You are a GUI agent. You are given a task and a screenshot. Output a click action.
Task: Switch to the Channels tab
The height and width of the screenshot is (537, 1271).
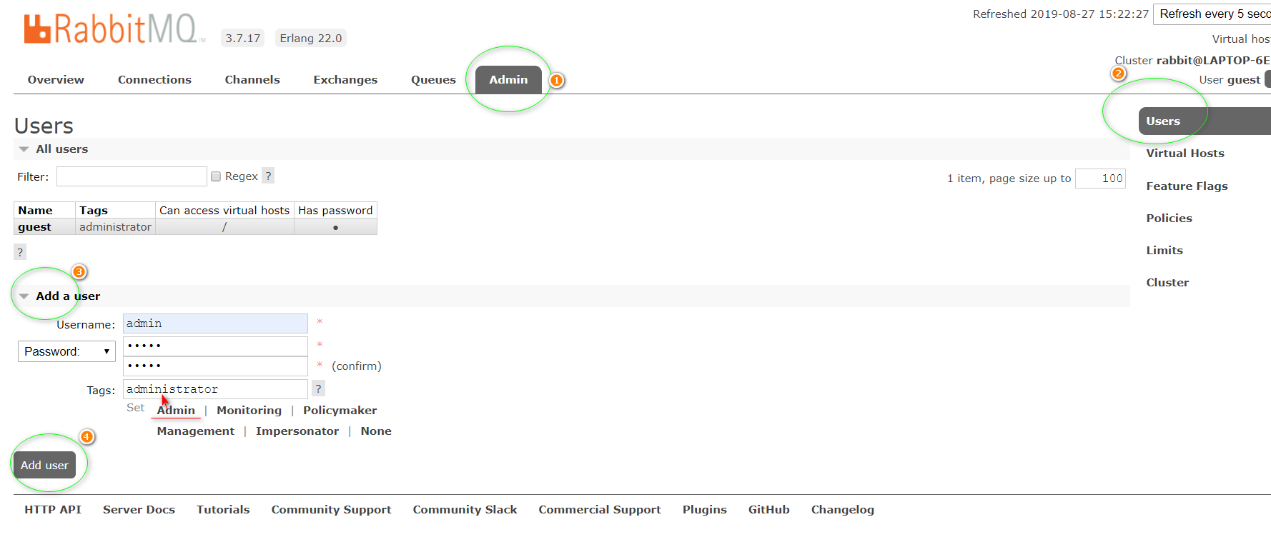pyautogui.click(x=252, y=80)
